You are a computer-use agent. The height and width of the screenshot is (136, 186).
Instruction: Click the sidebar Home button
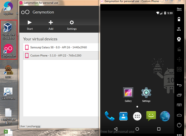point(179,115)
